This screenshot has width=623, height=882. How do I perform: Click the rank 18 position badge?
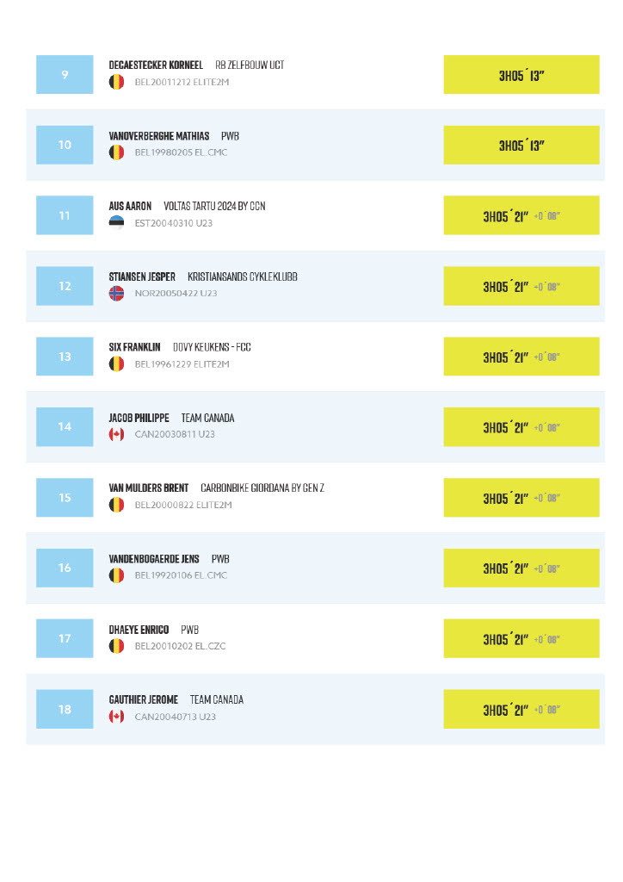[65, 709]
